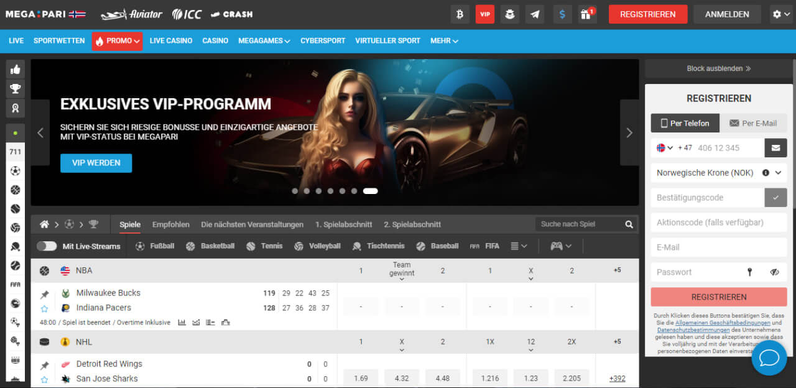The image size is (796, 388).
Task: Toggle the Mit Live-Streams switch
Action: point(47,246)
